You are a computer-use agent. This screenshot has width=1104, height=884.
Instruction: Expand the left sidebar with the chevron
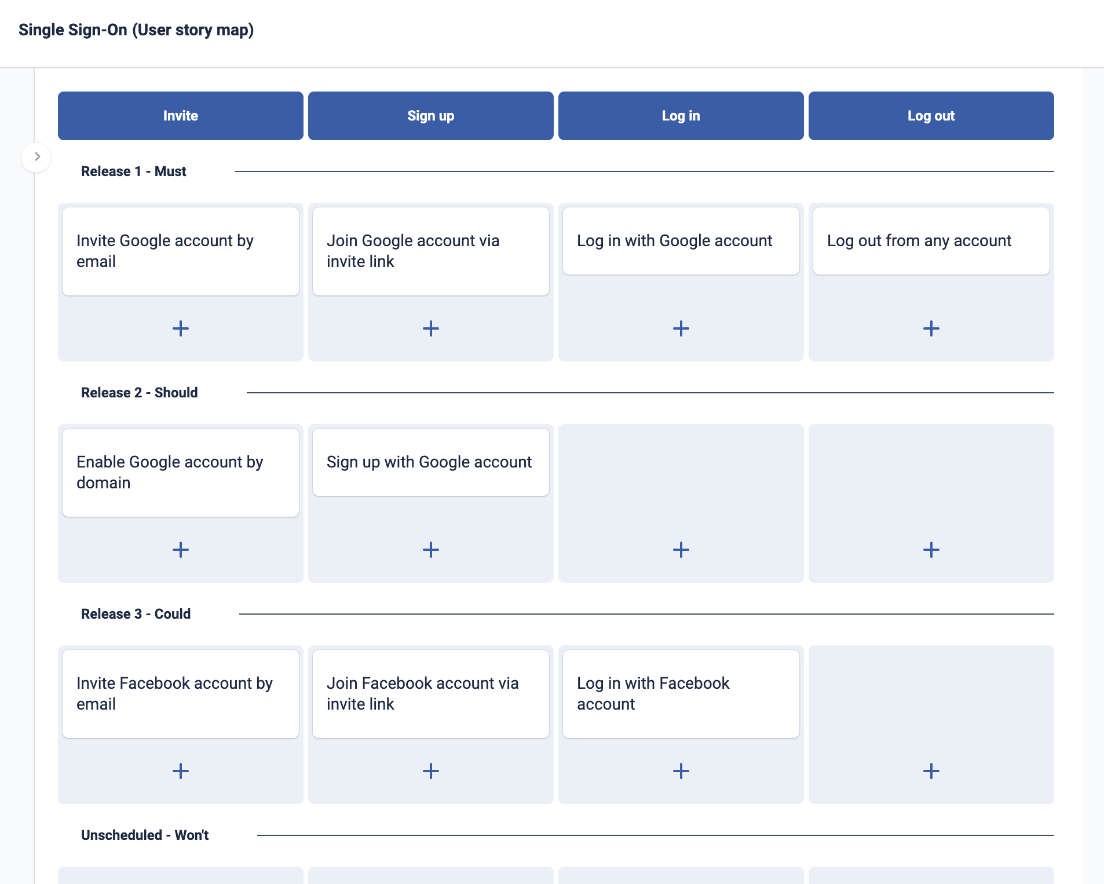(36, 156)
